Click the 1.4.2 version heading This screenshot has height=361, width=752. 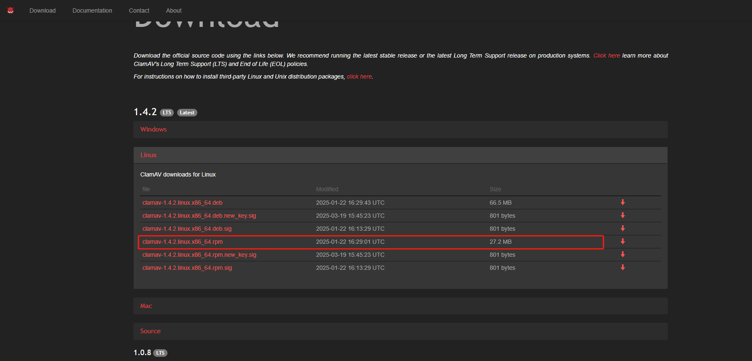(x=145, y=112)
